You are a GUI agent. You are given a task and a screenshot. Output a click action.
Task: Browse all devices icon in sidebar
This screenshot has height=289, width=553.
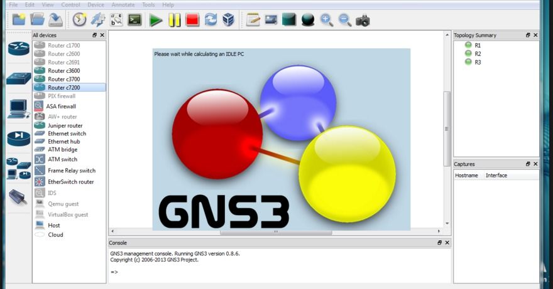pos(19,169)
